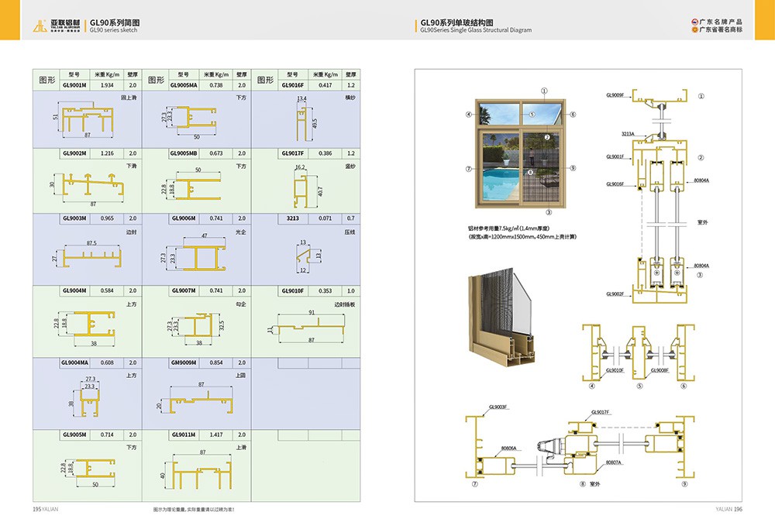Select the weight value 0.673
The height and width of the screenshot is (529, 775).
pos(216,153)
